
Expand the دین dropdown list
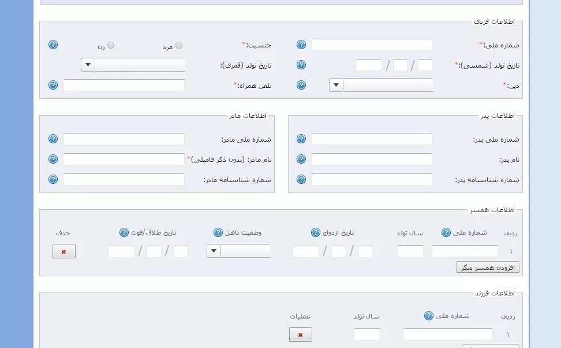point(336,86)
